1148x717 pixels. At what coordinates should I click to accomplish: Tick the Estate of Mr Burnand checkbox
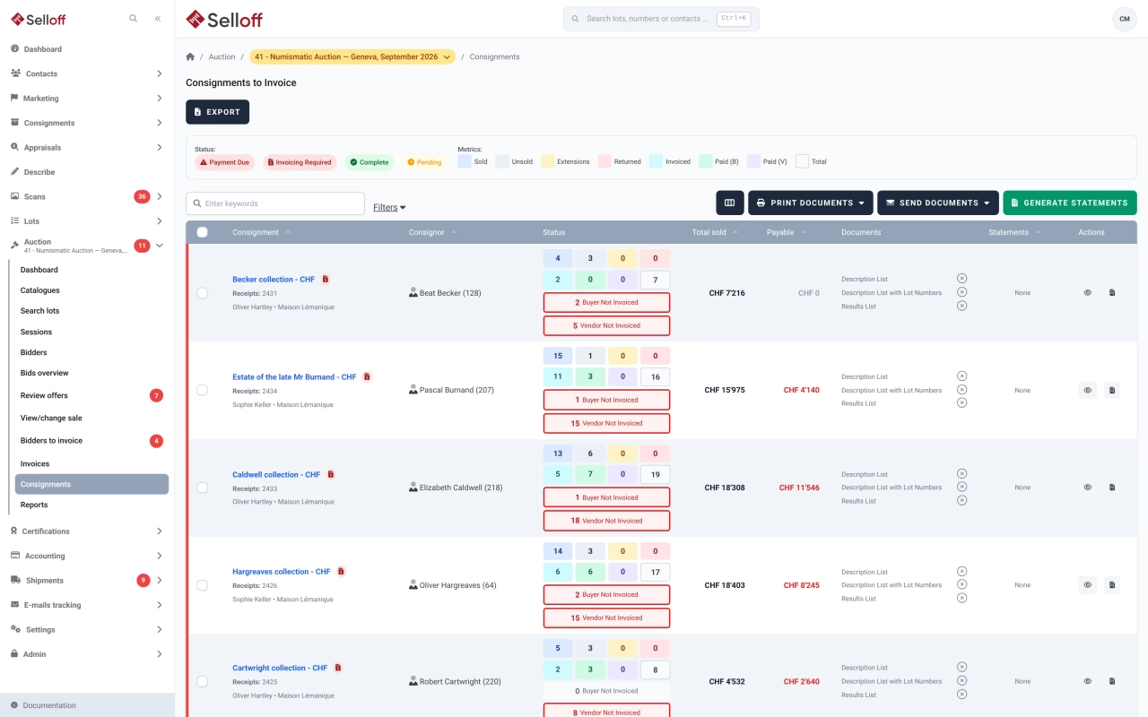[x=202, y=390]
